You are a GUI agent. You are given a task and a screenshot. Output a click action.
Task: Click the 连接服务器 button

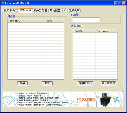point(85,83)
